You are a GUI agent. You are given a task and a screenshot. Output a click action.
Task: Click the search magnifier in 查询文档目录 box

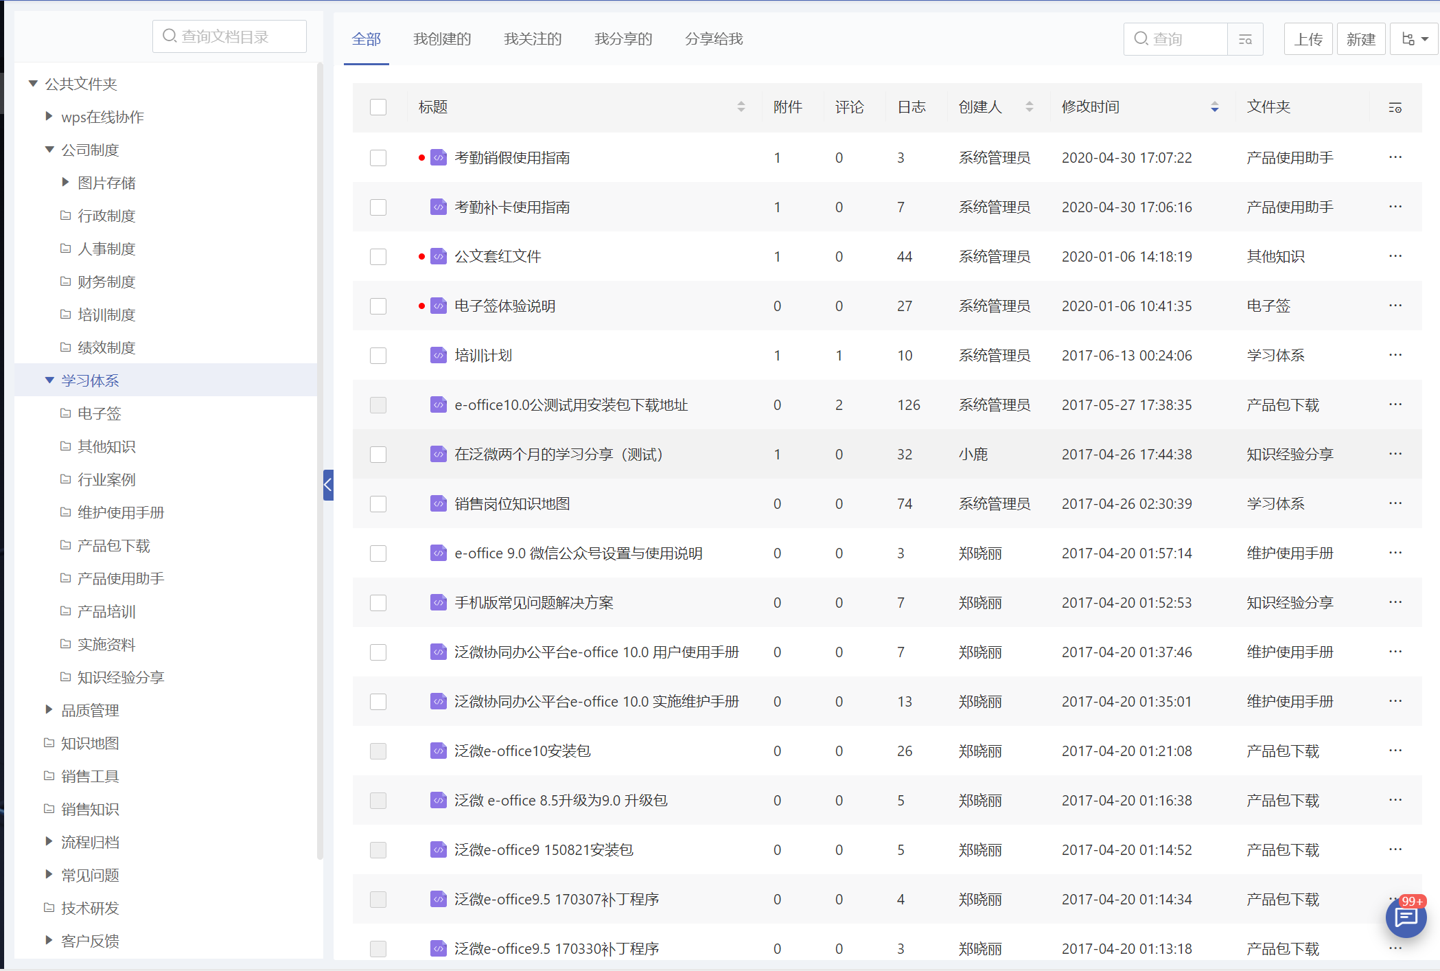tap(170, 36)
